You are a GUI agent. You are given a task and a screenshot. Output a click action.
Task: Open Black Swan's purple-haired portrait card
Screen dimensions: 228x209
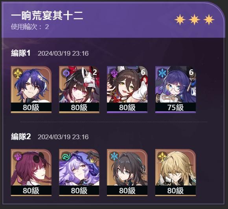click(x=79, y=173)
